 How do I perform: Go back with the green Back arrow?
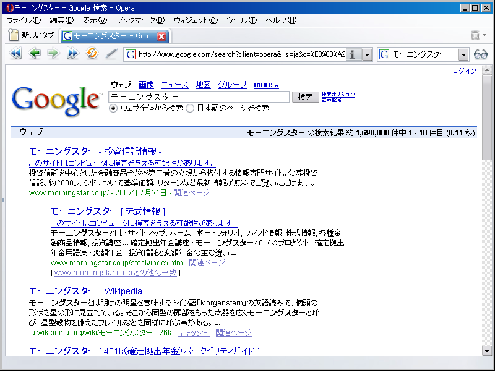(35, 53)
